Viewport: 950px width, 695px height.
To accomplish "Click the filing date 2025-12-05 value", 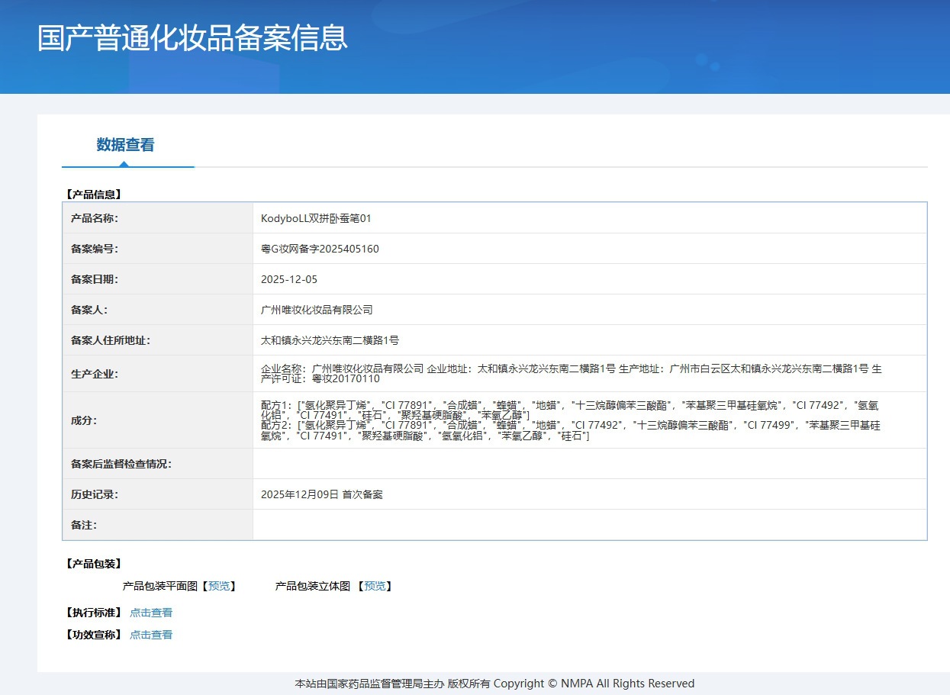I will click(289, 279).
